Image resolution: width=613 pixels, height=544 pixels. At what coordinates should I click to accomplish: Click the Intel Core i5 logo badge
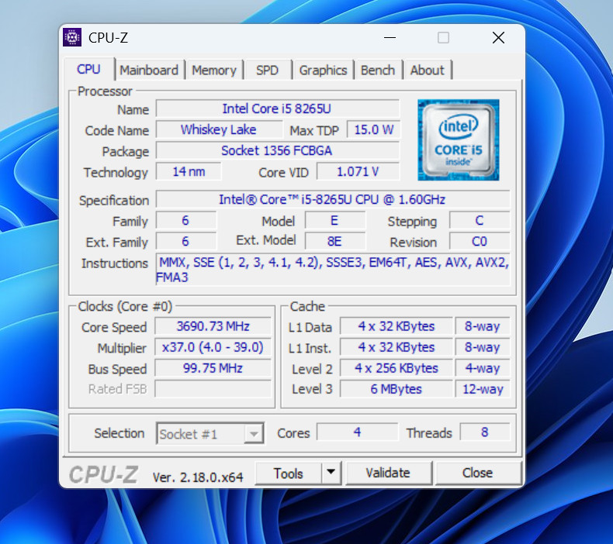458,139
